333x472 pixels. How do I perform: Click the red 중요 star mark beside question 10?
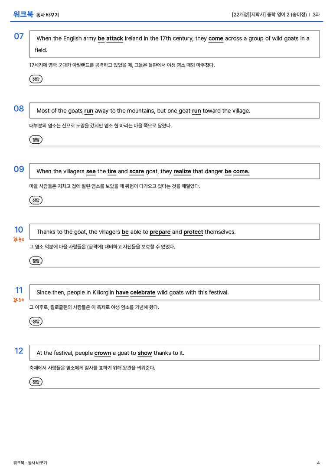click(19, 240)
